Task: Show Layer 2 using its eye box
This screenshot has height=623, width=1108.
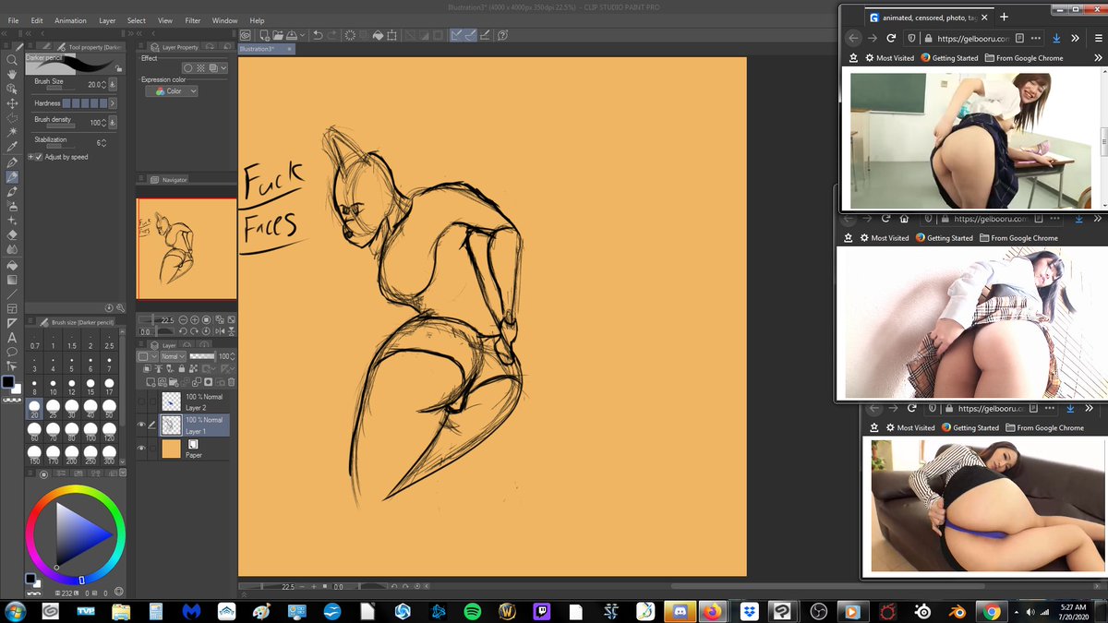Action: [x=142, y=401]
